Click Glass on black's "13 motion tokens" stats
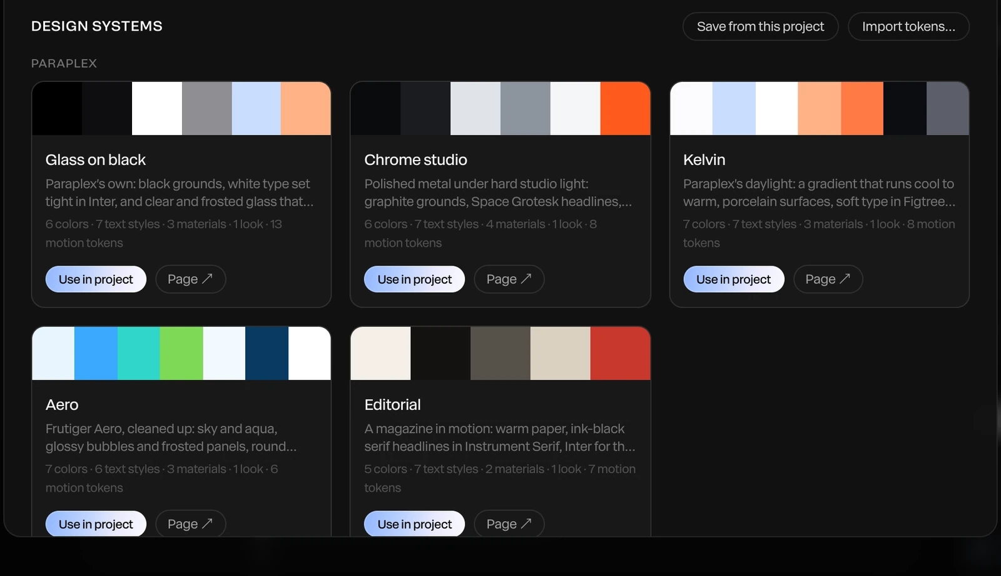The image size is (1001, 576). click(x=164, y=234)
